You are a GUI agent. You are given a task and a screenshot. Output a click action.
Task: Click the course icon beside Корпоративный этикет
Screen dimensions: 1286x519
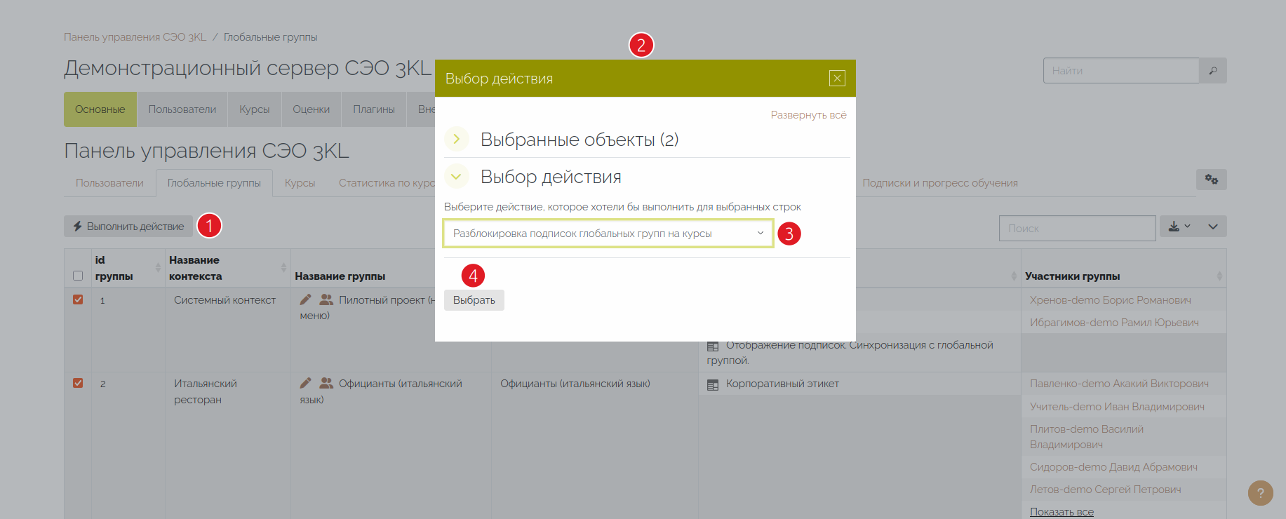click(713, 384)
